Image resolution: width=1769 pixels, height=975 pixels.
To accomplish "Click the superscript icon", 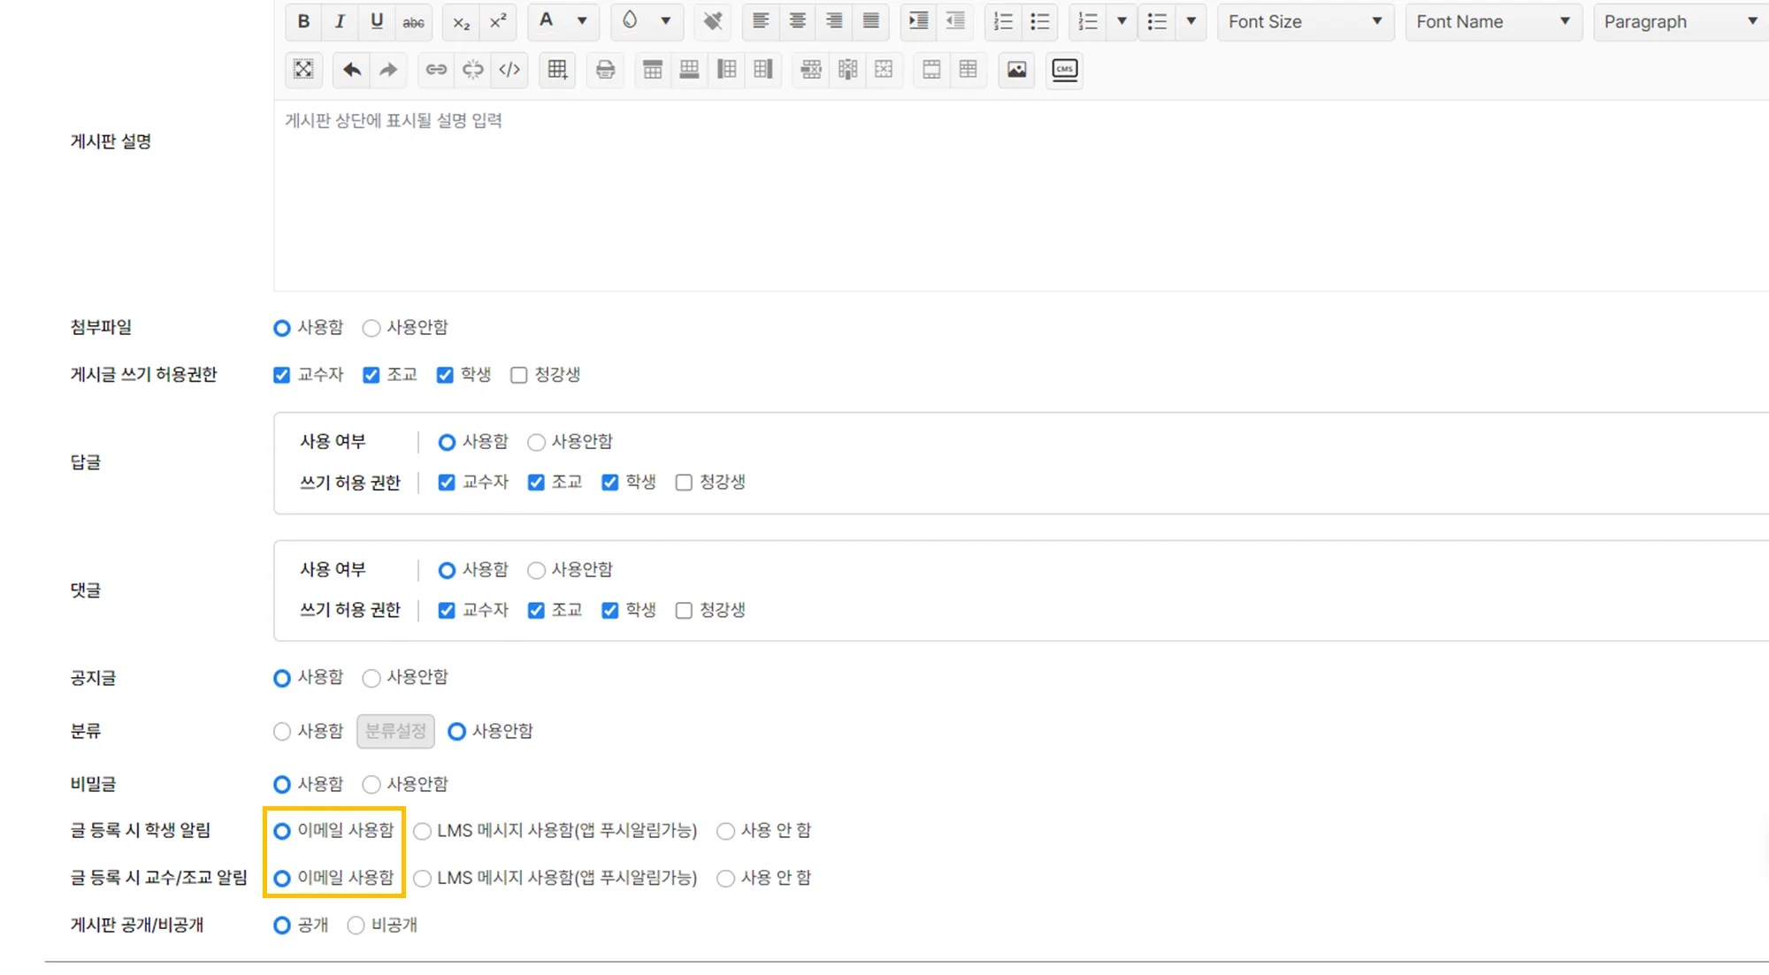I will 498,21.
